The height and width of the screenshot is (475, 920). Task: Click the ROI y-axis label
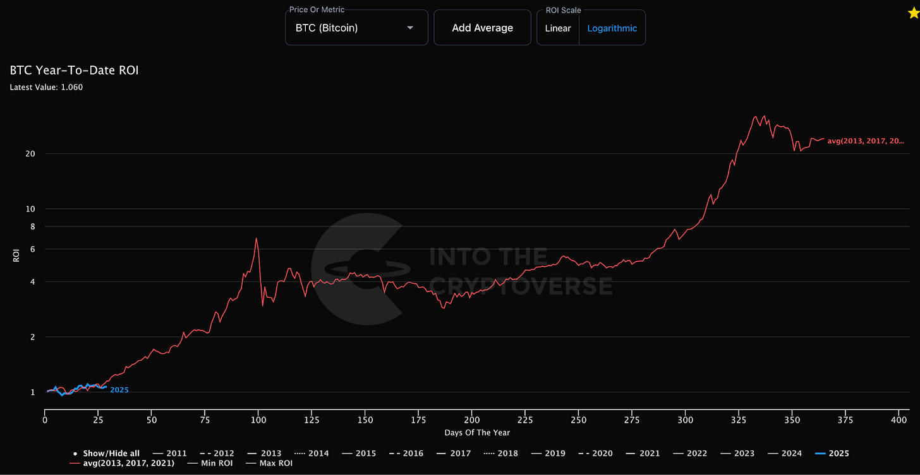[x=16, y=256]
